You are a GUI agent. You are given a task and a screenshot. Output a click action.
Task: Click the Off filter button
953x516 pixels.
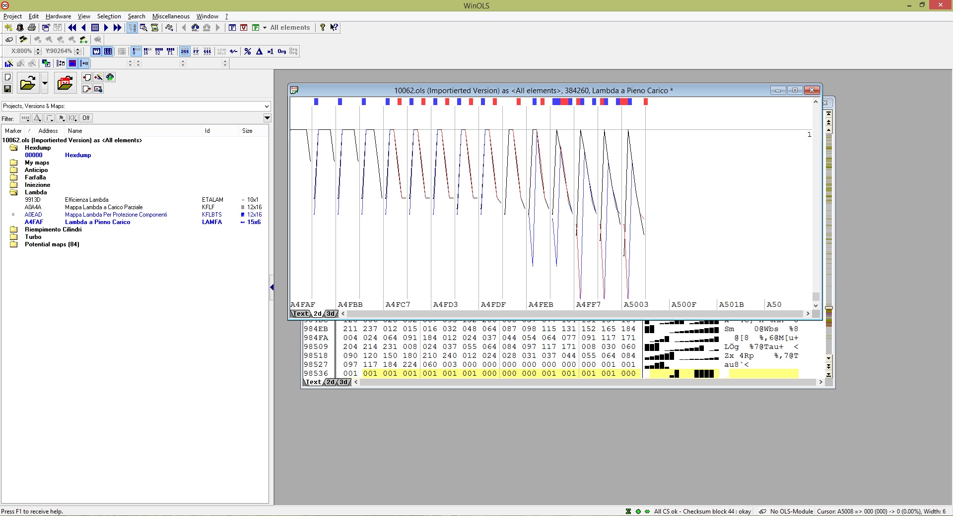coord(86,118)
